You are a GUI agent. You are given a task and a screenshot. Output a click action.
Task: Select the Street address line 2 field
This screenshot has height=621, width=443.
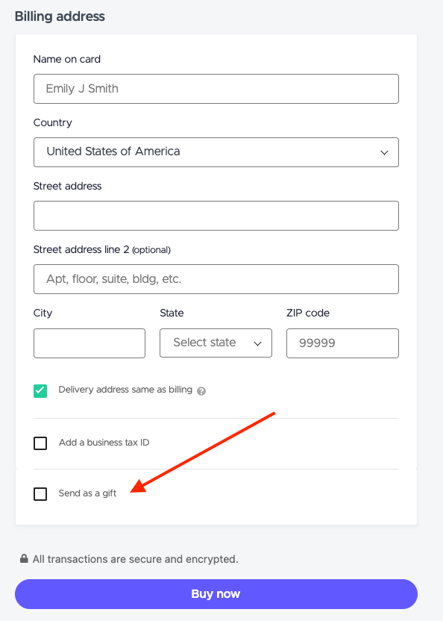pos(216,279)
